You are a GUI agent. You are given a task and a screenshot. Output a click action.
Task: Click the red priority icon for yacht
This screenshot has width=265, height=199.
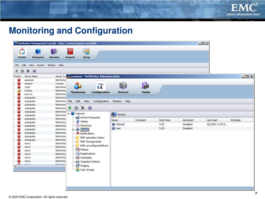point(19,87)
